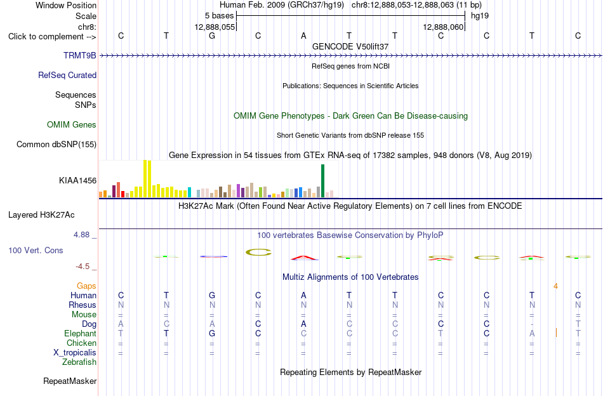Click '100 vertebrates Basewise Conservation by PhyloP' title
Viewport: 603px width, 396px height.
click(x=350, y=235)
